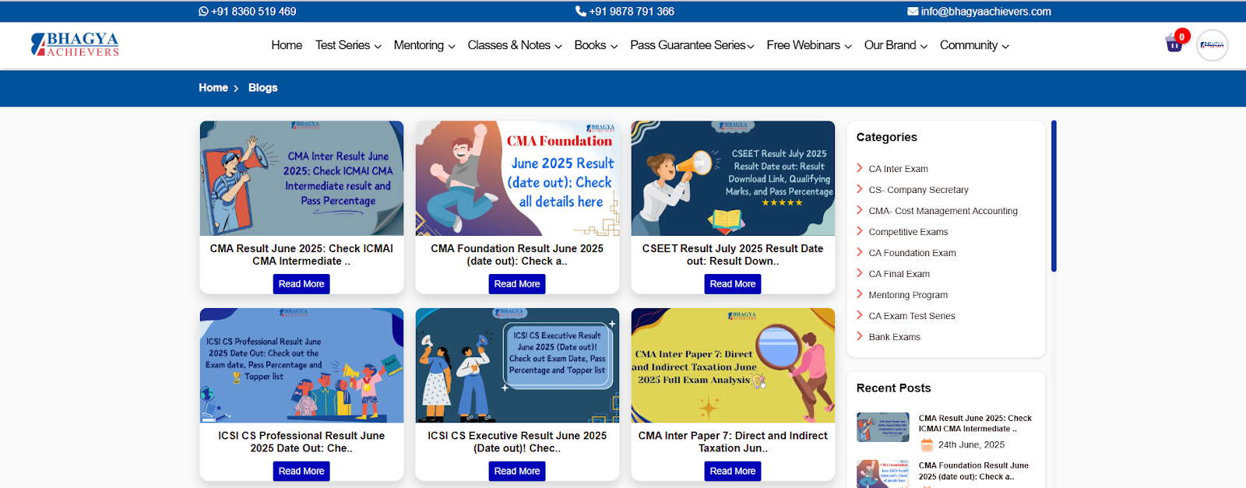The width and height of the screenshot is (1246, 488).
Task: Read More on ICSI CS Executive Result post
Action: pos(517,471)
